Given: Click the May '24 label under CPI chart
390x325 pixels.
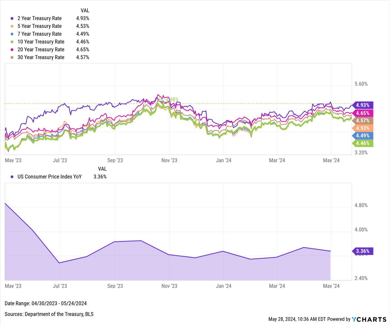Looking at the screenshot, I should [331, 286].
